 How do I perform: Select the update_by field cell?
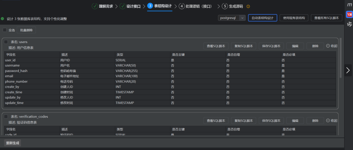point(32,97)
